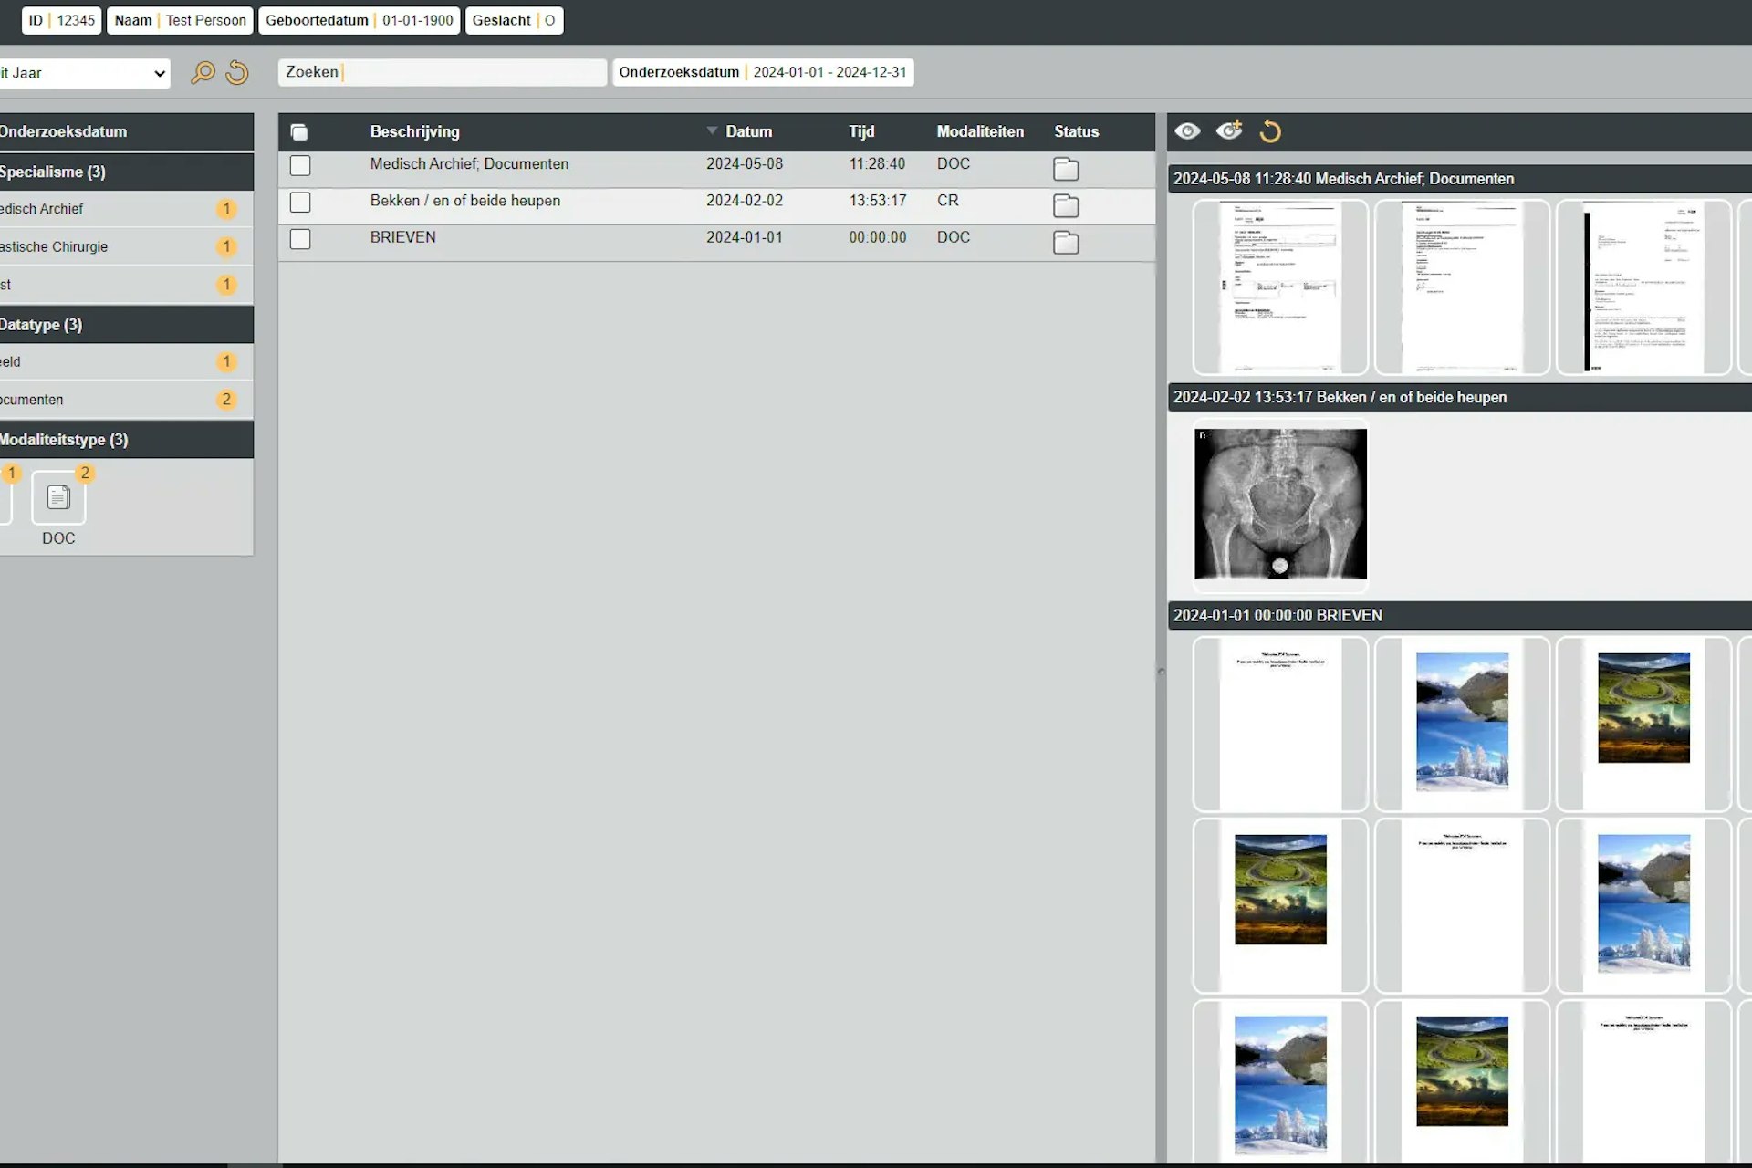Select the DOC modality type icon
This screenshot has width=1752, height=1168.
(58, 498)
